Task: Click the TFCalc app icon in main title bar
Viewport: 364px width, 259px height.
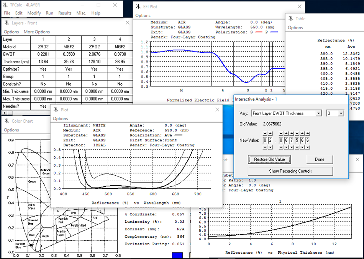Action: (6, 5)
